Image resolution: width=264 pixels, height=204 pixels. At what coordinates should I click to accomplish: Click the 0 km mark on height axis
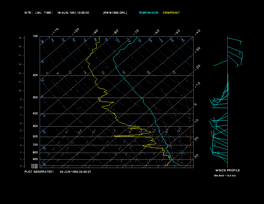(x=21, y=166)
